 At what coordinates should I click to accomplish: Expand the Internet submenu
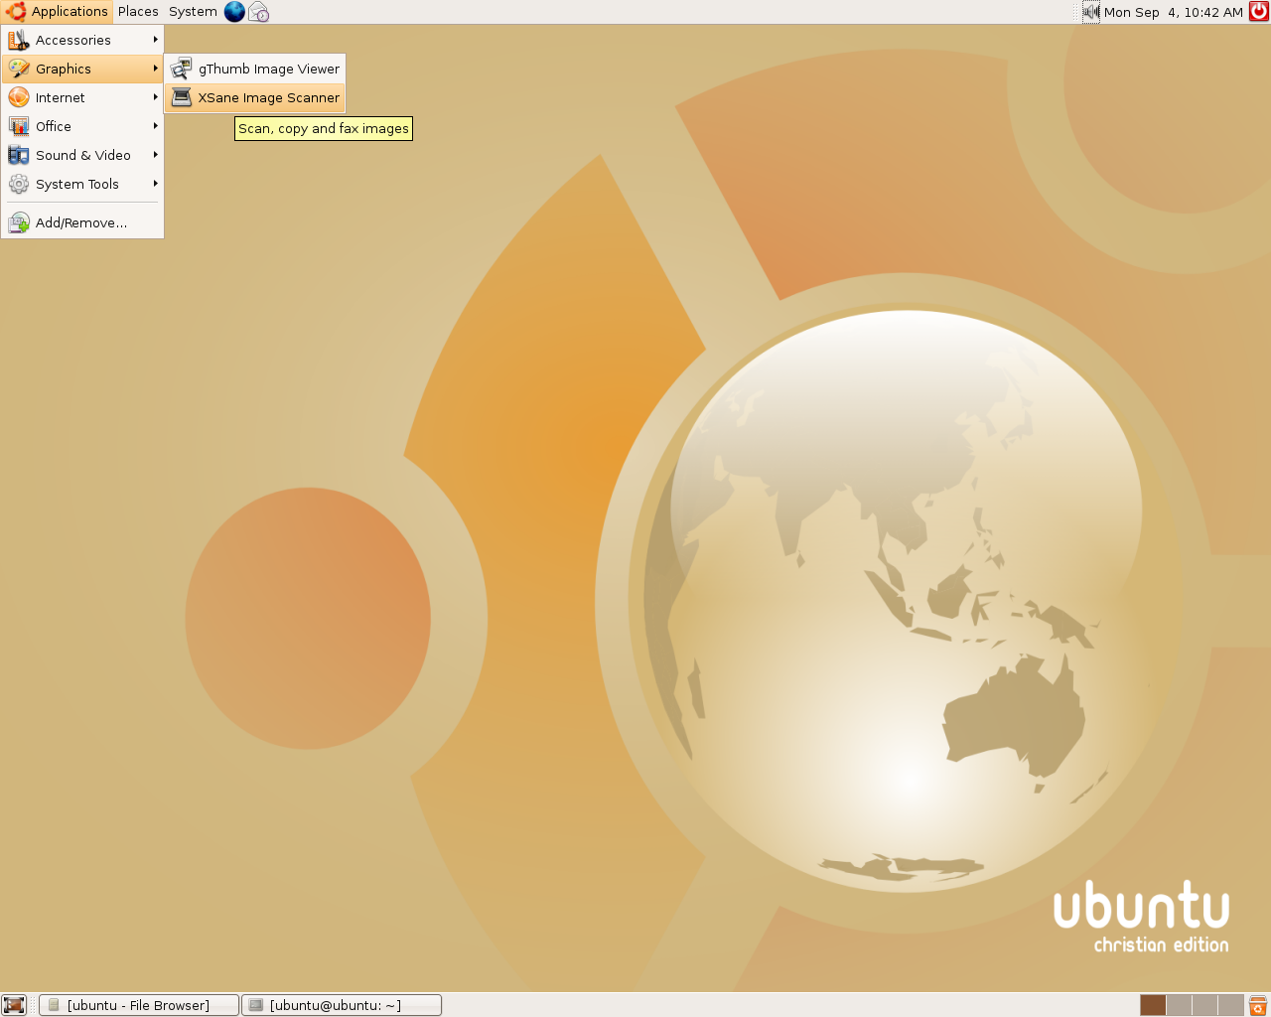click(82, 97)
